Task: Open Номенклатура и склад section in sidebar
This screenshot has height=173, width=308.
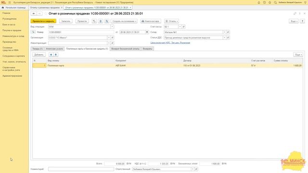Action: [x=13, y=36]
